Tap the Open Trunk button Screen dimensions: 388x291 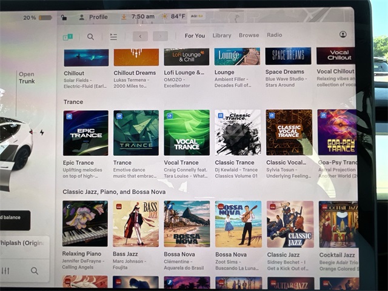point(27,78)
